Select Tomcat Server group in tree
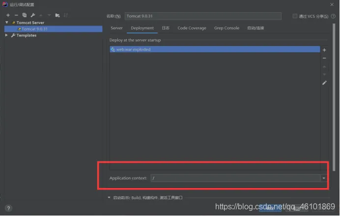 (30, 23)
